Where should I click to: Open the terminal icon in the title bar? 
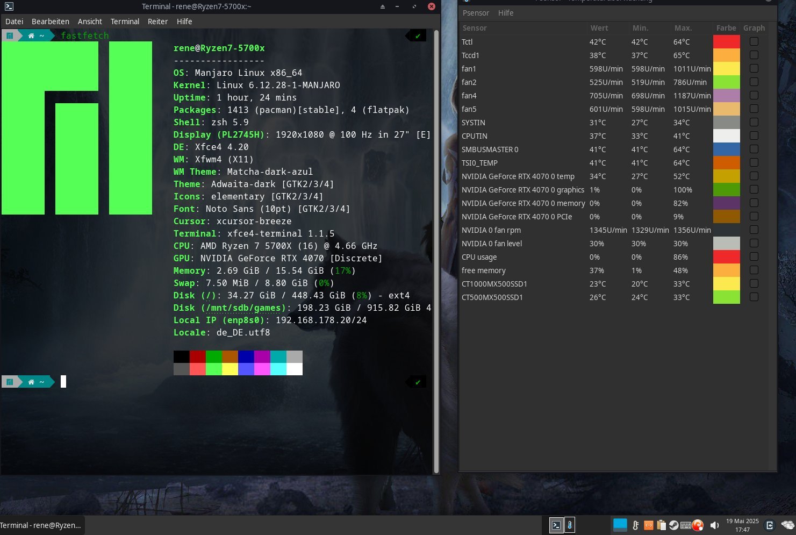tap(9, 6)
